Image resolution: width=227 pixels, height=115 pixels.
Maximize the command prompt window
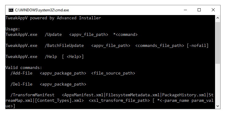click(x=199, y=10)
